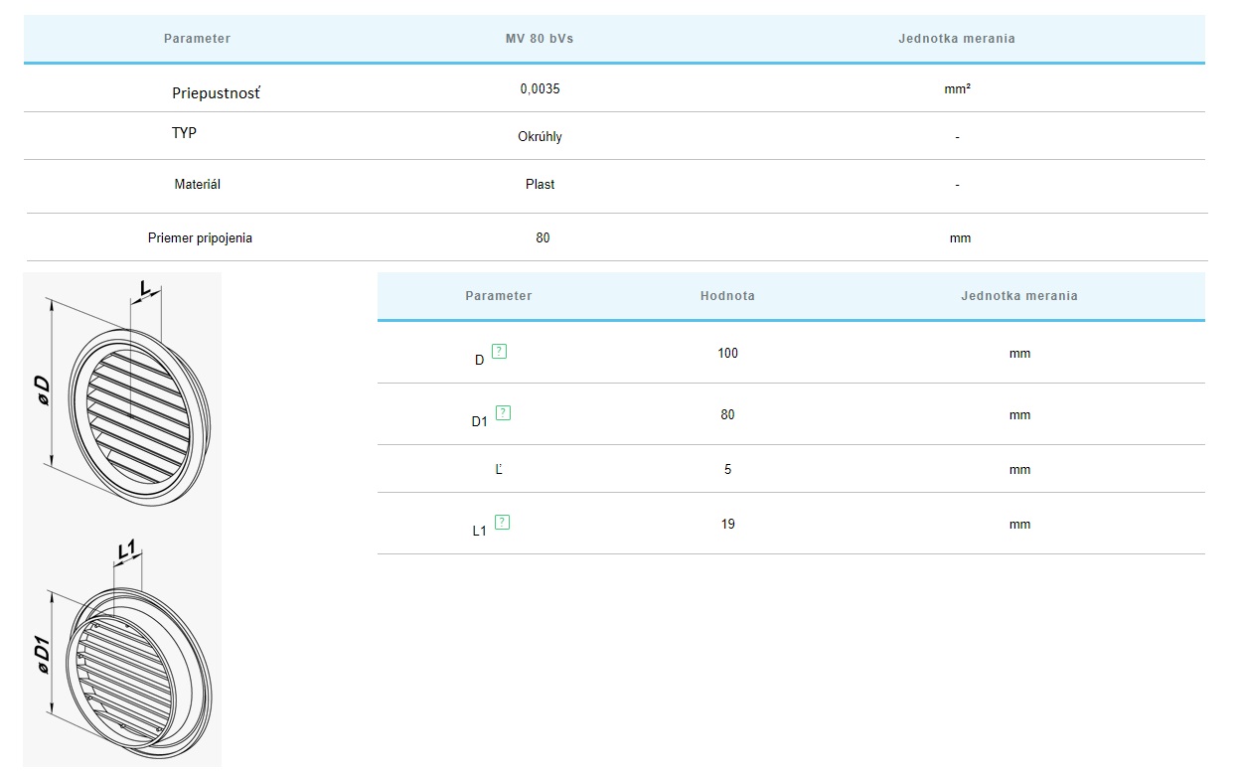Image resolution: width=1242 pixels, height=776 pixels.
Task: Click the Materiál row label
Action: click(197, 185)
